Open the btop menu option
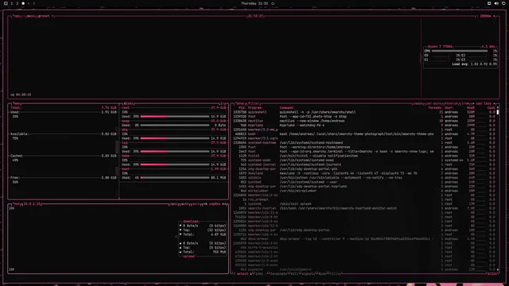Viewport: 509px width, 286px height. (x=31, y=16)
